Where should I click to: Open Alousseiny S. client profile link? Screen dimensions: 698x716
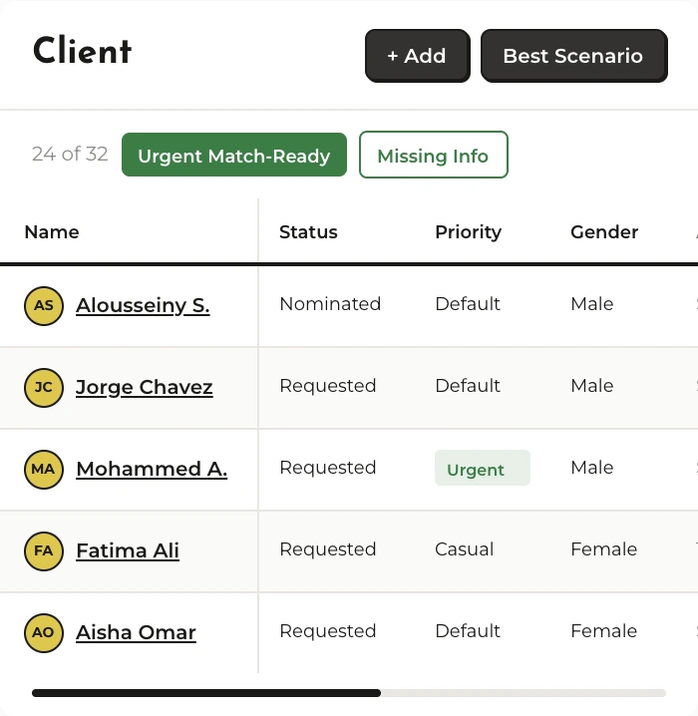point(143,306)
